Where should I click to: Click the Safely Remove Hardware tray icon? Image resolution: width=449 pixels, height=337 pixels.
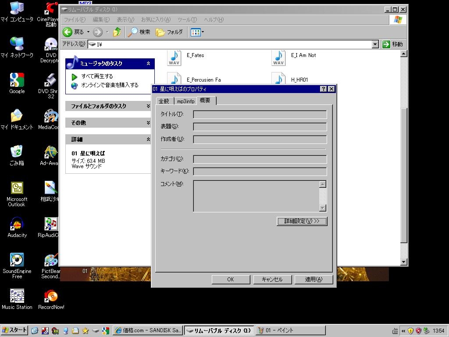(426, 331)
